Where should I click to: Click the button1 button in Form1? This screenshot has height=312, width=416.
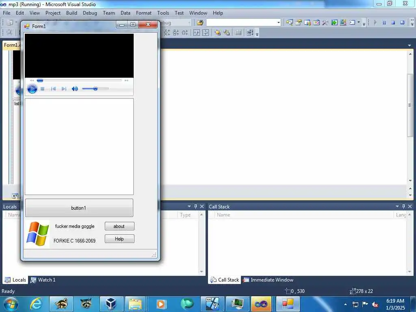tap(79, 208)
